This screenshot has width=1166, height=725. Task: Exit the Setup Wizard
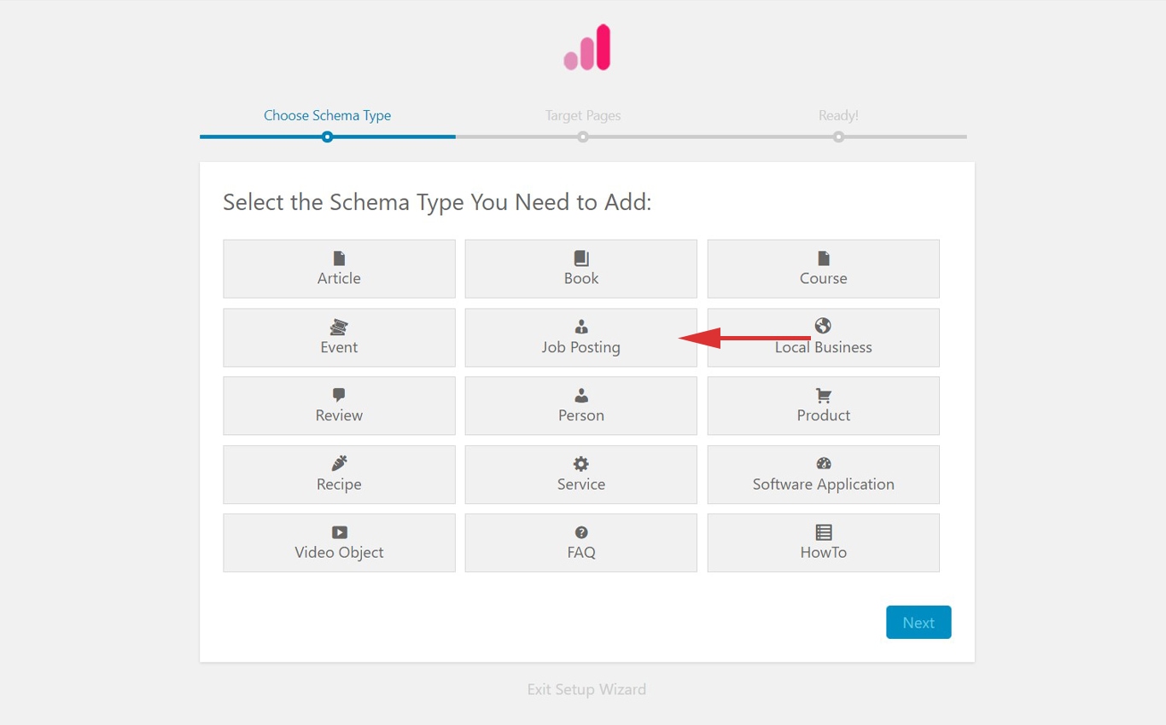pos(586,689)
